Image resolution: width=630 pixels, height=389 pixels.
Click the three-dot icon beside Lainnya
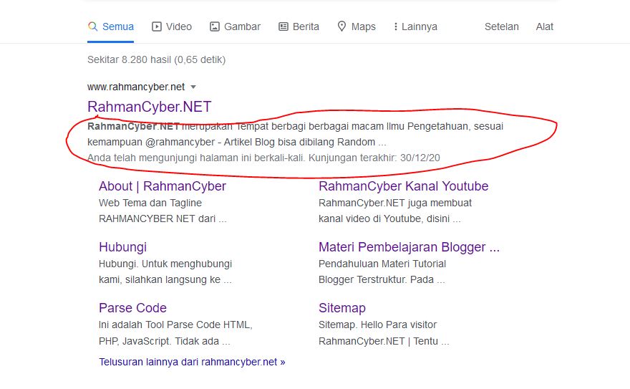396,27
